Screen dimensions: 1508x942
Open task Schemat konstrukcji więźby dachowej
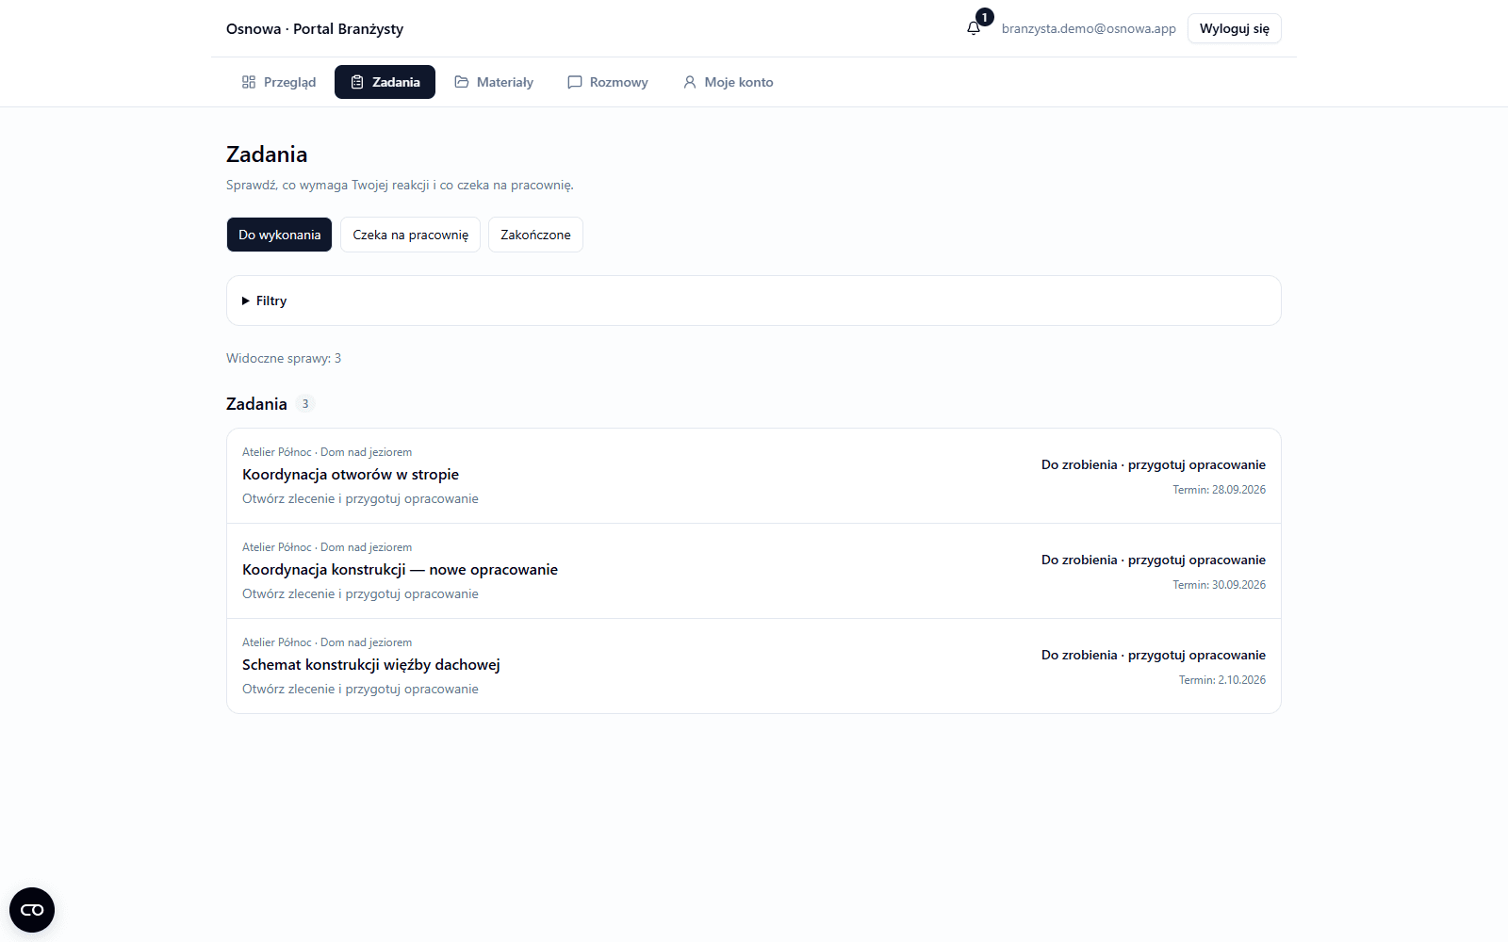point(754,666)
